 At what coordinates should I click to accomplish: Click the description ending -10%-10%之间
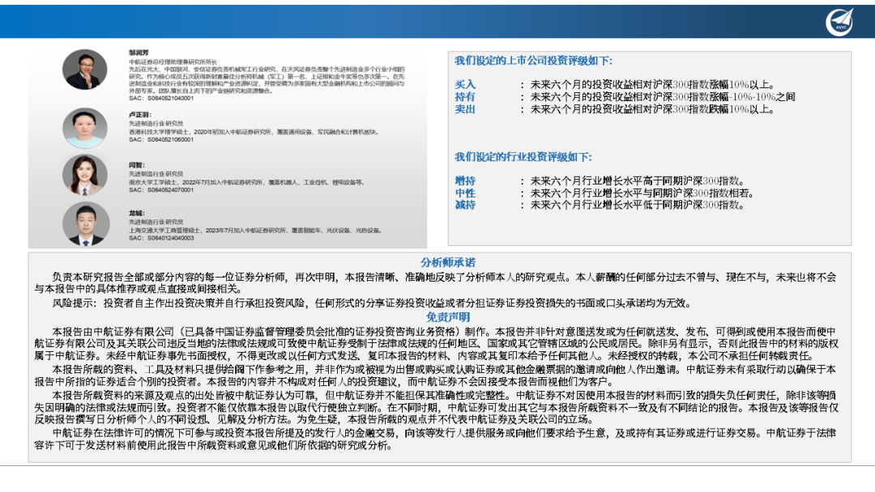(x=663, y=97)
